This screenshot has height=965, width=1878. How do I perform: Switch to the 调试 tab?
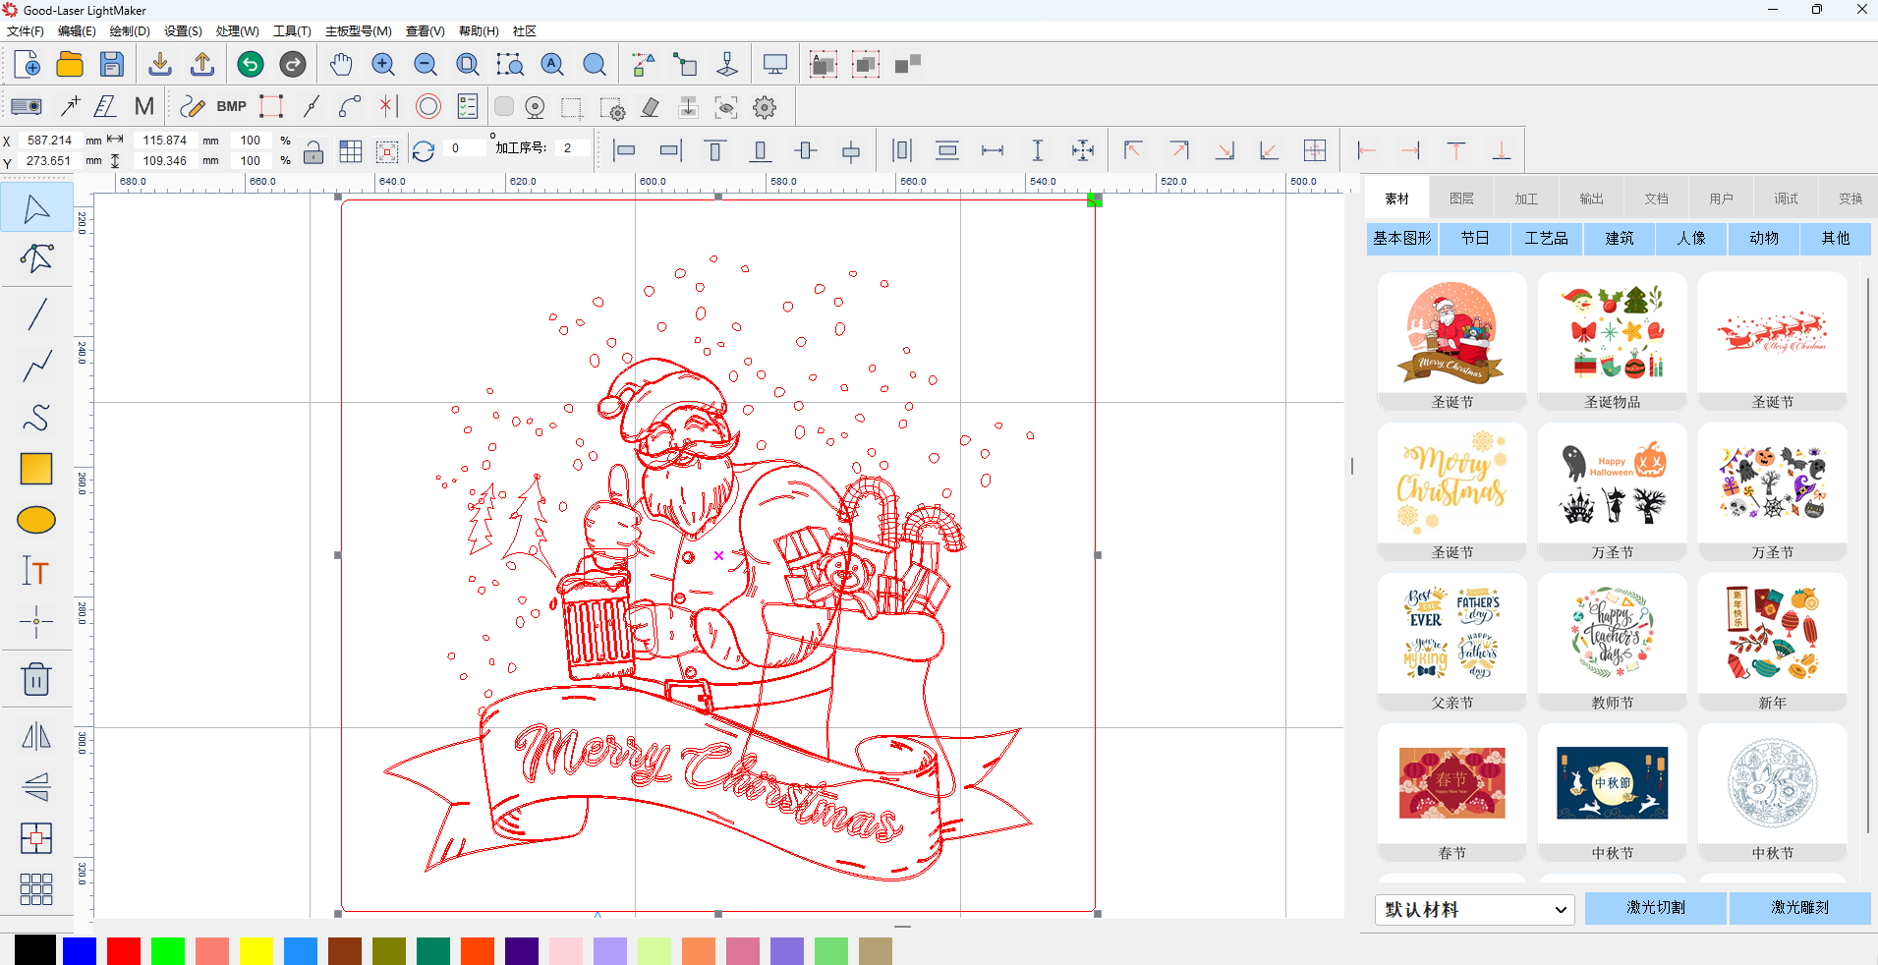[1786, 199]
